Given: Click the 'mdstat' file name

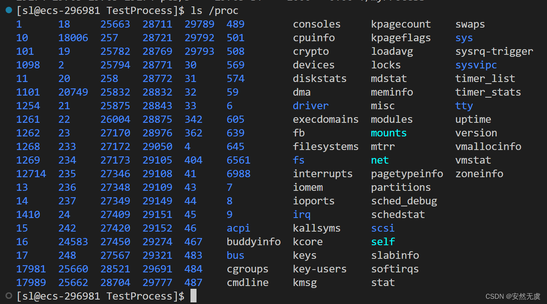Looking at the screenshot, I should [389, 78].
